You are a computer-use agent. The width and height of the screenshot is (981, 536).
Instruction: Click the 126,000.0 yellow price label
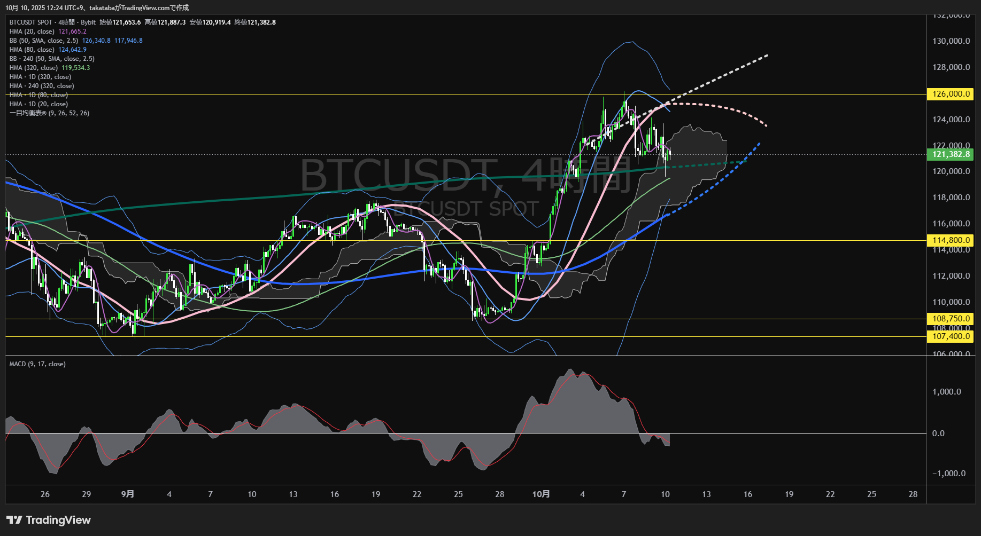point(951,94)
